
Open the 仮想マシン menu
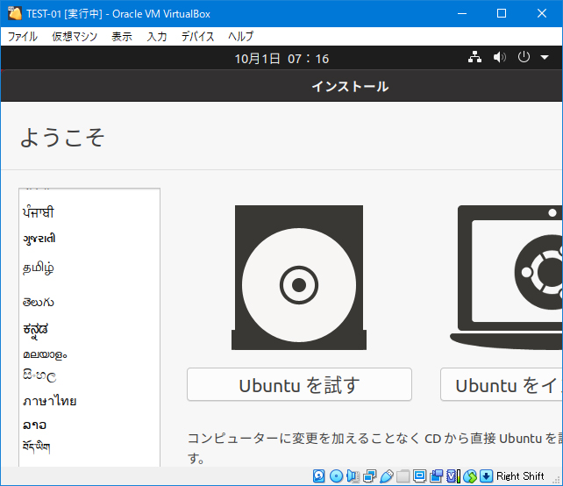(75, 36)
